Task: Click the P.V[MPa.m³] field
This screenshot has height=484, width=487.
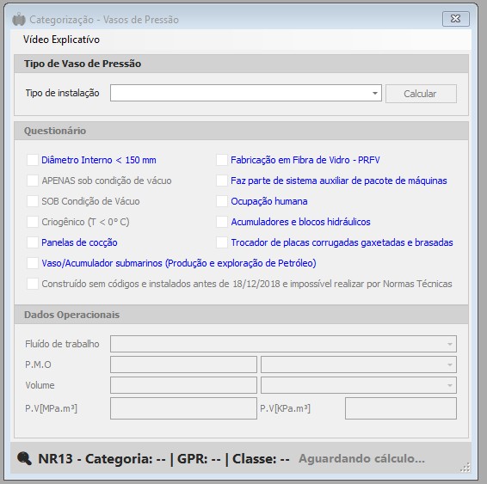Action: pos(183,408)
